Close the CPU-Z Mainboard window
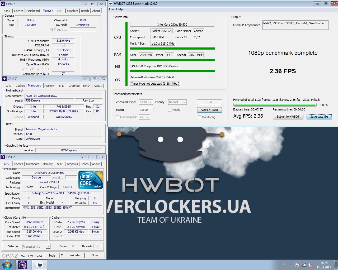338x270 pixels. point(103,79)
